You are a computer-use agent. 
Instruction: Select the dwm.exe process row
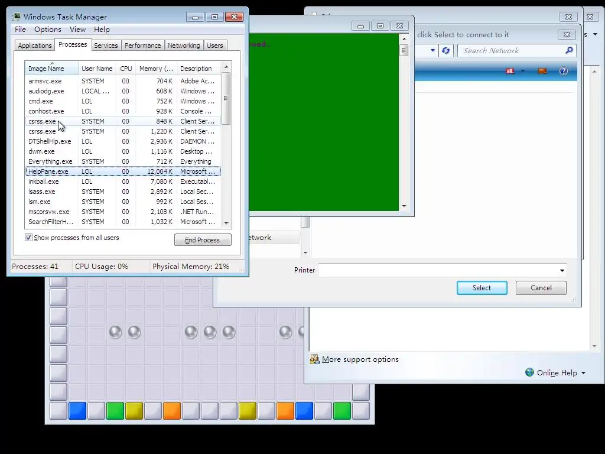click(x=123, y=151)
